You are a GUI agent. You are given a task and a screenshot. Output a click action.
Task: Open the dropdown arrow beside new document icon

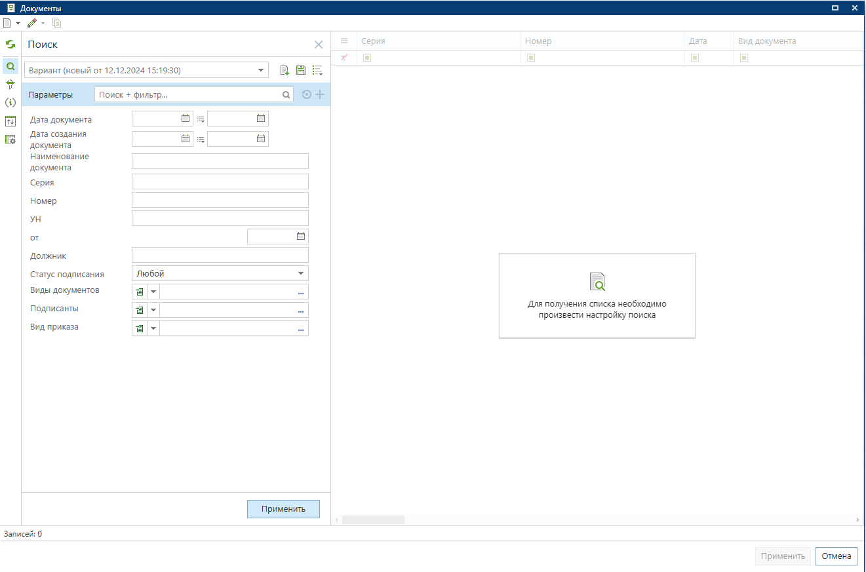18,23
